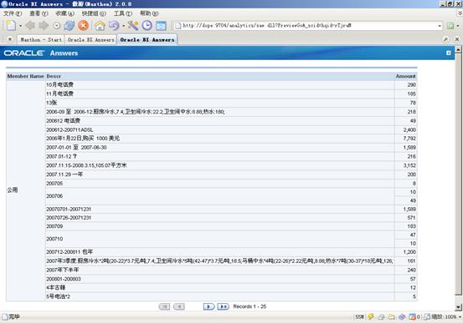Screen dimensions: 463x324
Task: Open the 工具 menu
Action: coord(123,13)
